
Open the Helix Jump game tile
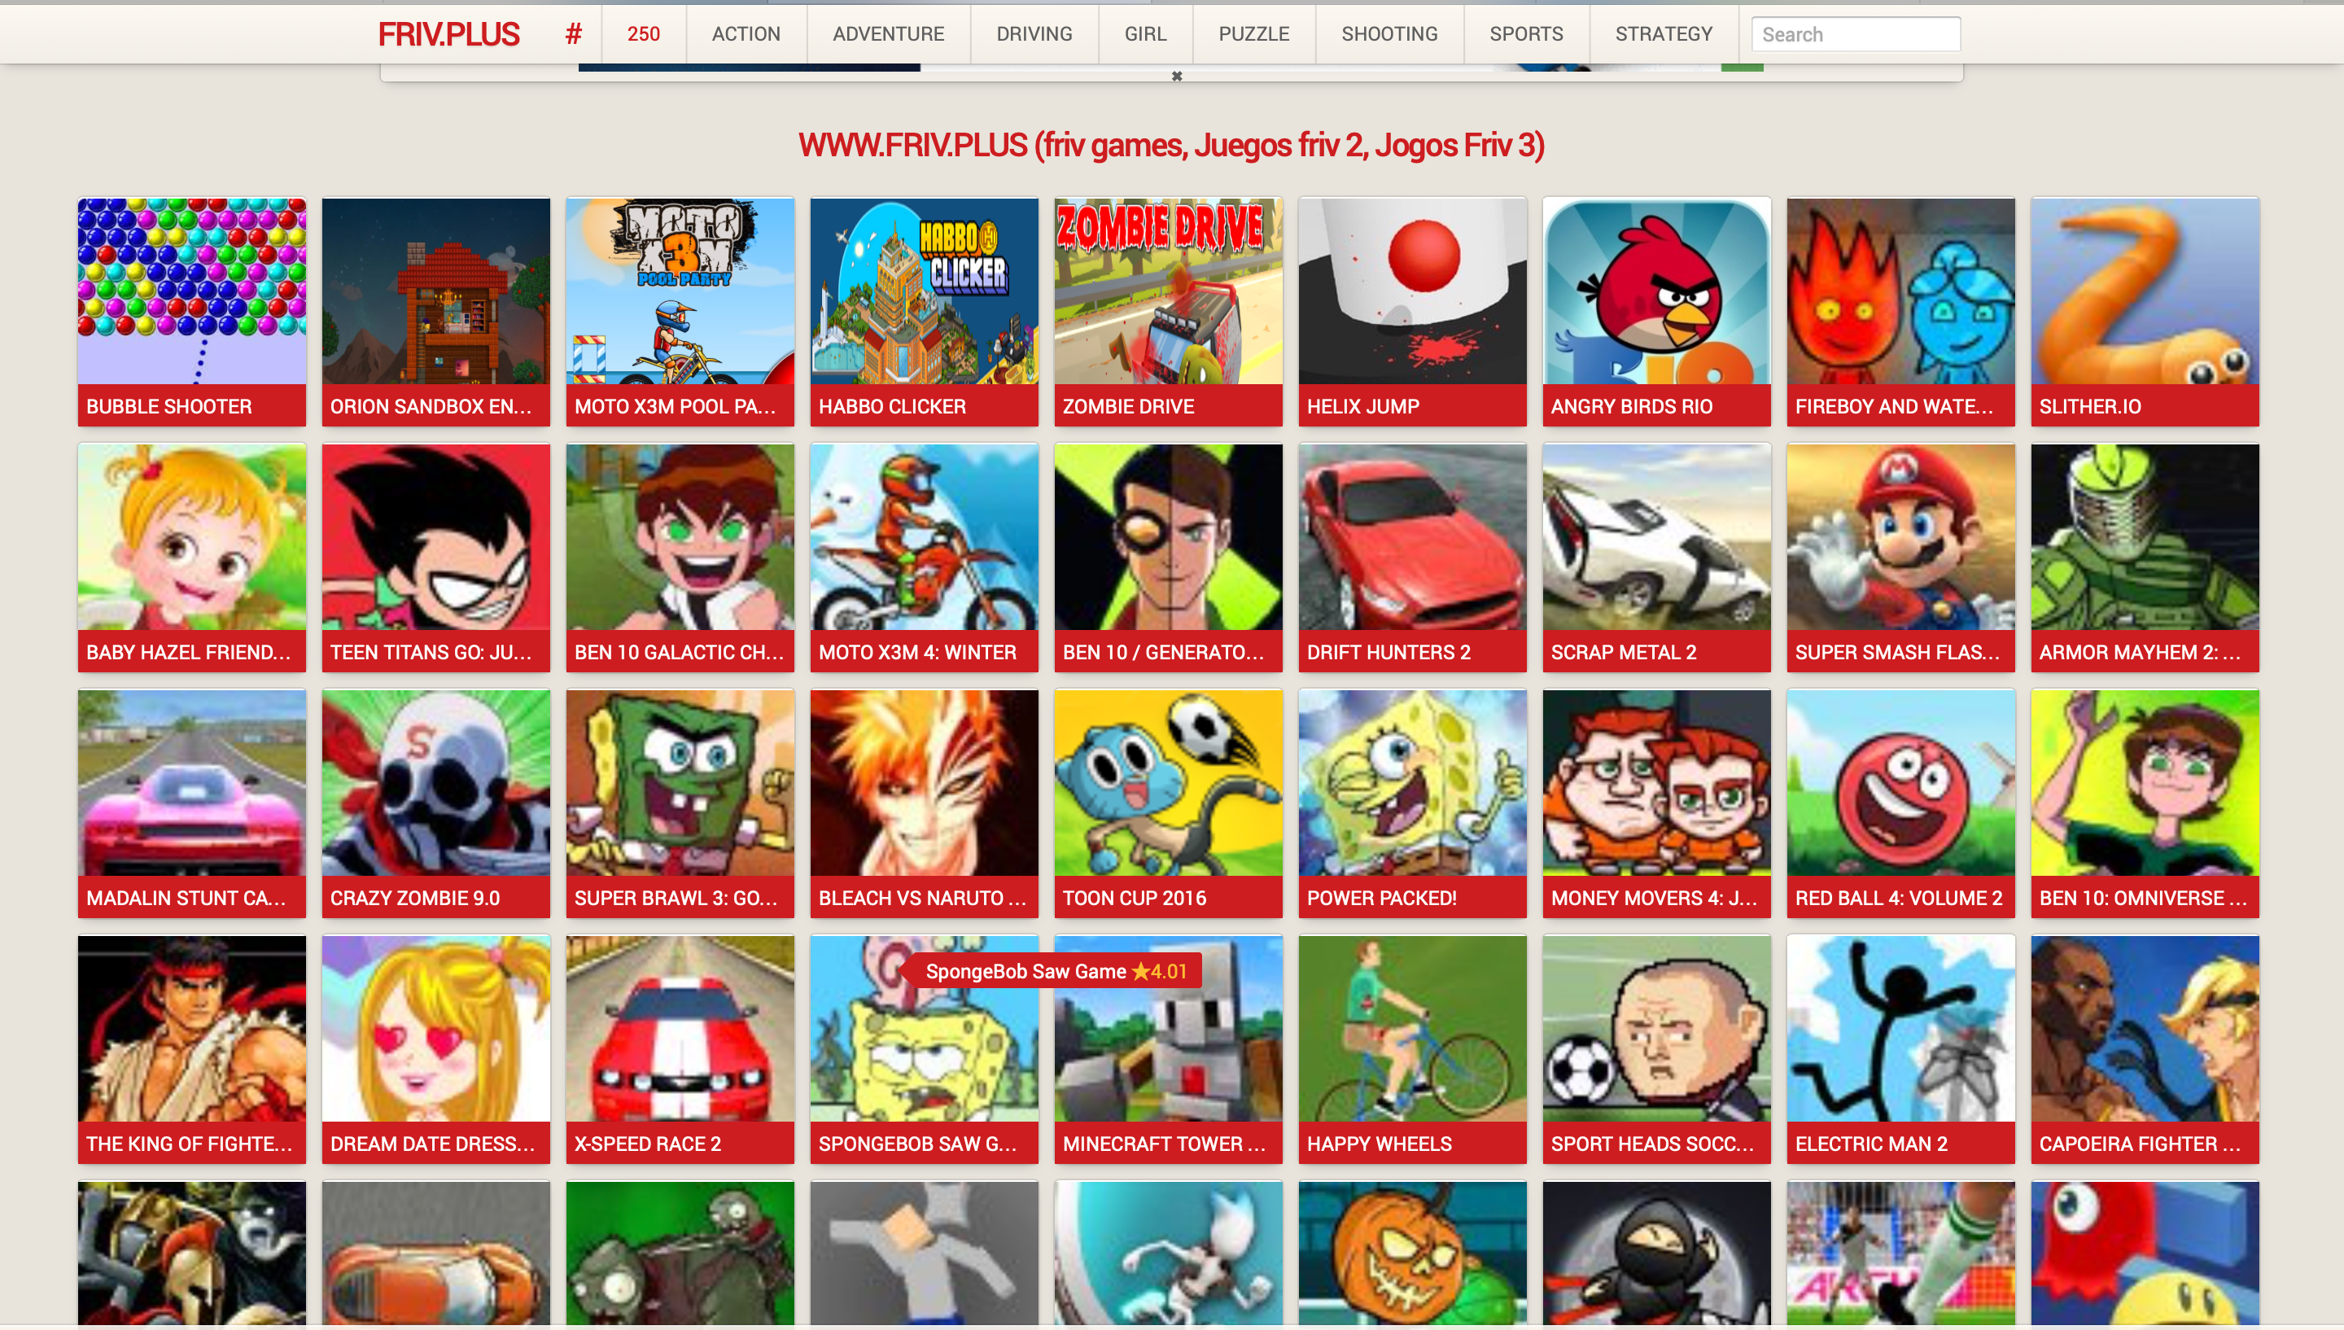click(1413, 312)
